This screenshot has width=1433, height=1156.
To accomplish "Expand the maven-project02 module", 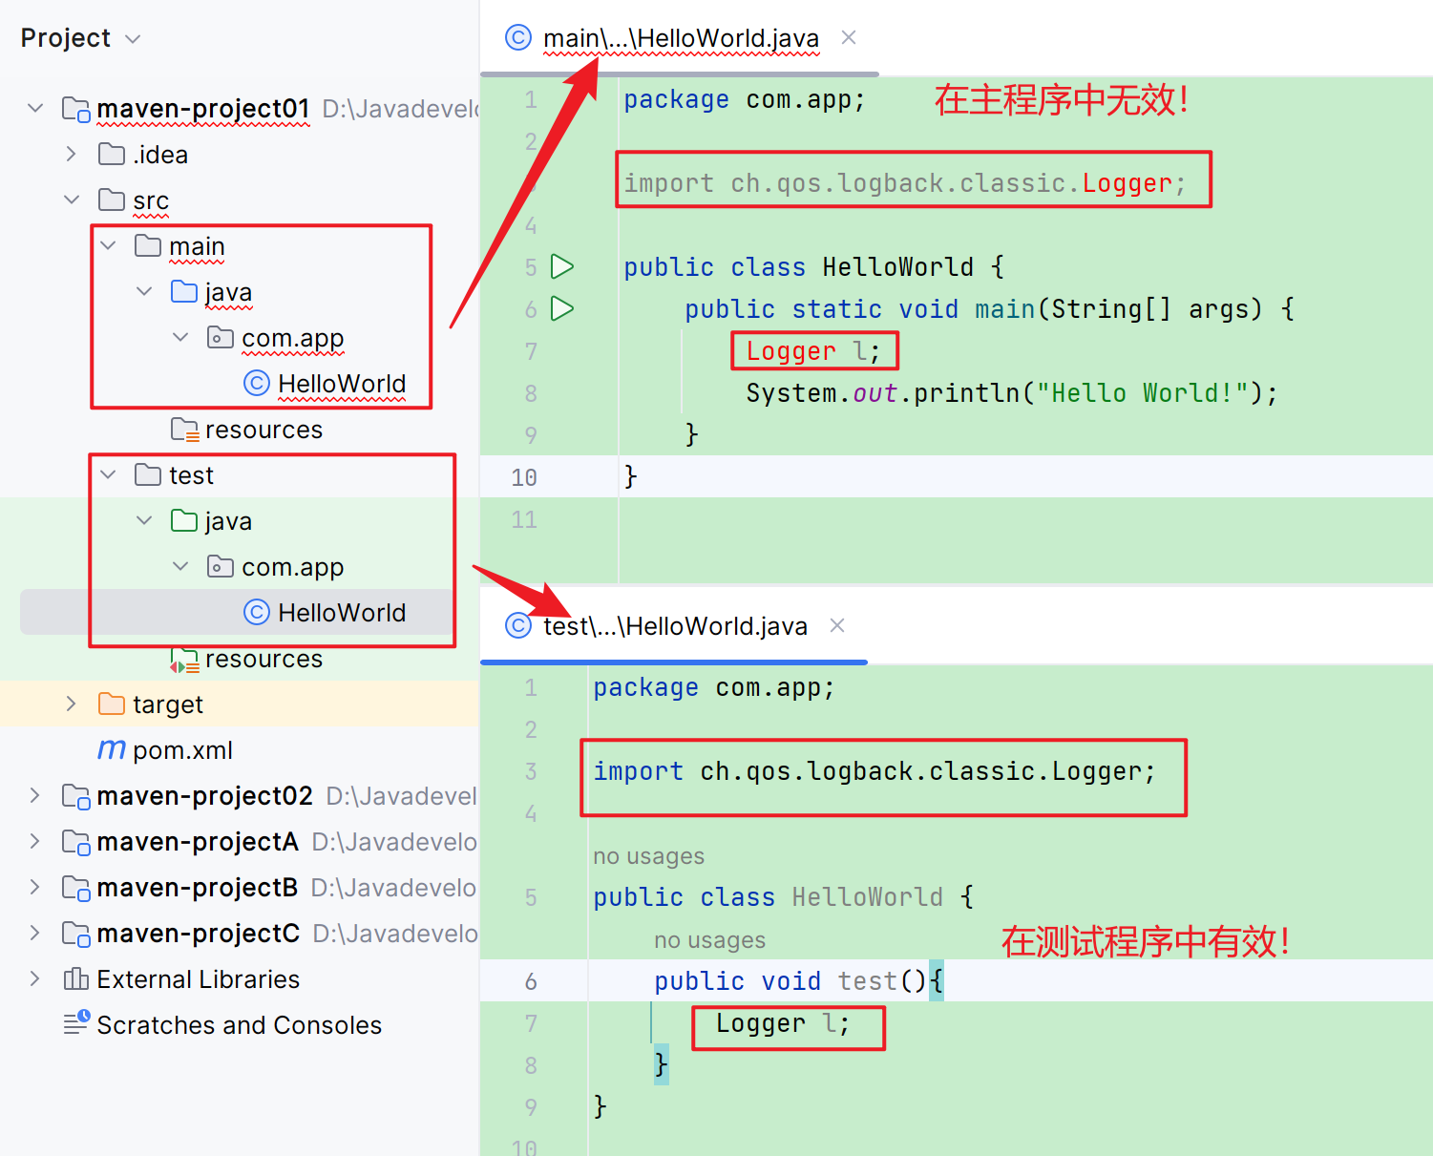I will (35, 795).
